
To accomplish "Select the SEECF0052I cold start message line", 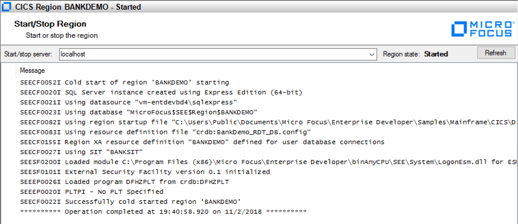I will point(124,82).
